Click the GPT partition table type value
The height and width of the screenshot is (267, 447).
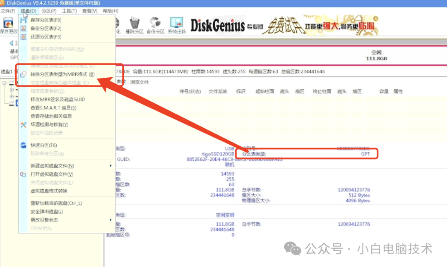365,154
